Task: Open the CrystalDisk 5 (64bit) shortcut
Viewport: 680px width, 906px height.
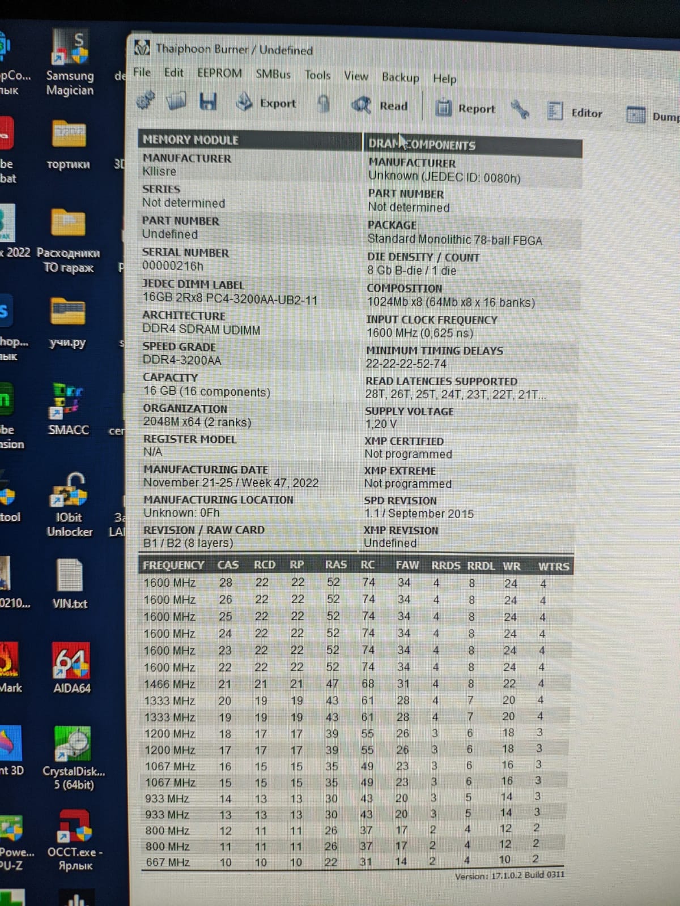Action: coord(74,759)
